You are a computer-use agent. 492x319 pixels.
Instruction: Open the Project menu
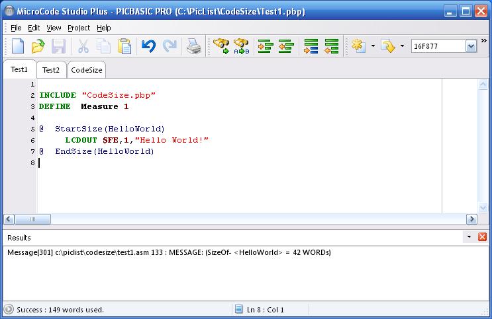click(79, 28)
